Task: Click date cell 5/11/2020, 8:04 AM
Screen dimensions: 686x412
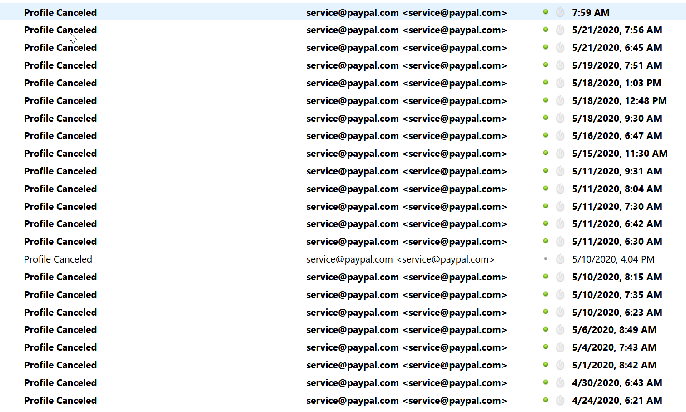Action: pyautogui.click(x=617, y=189)
